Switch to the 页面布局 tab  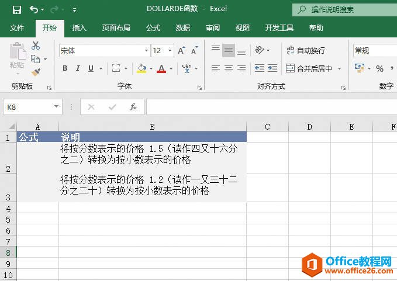(x=116, y=28)
